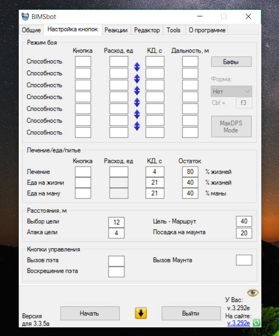Click the eye icon above version info

pos(253,292)
